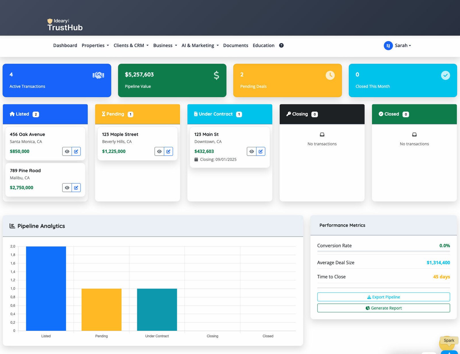The height and width of the screenshot is (354, 460).
Task: Open the Documents nav item
Action: 235,45
